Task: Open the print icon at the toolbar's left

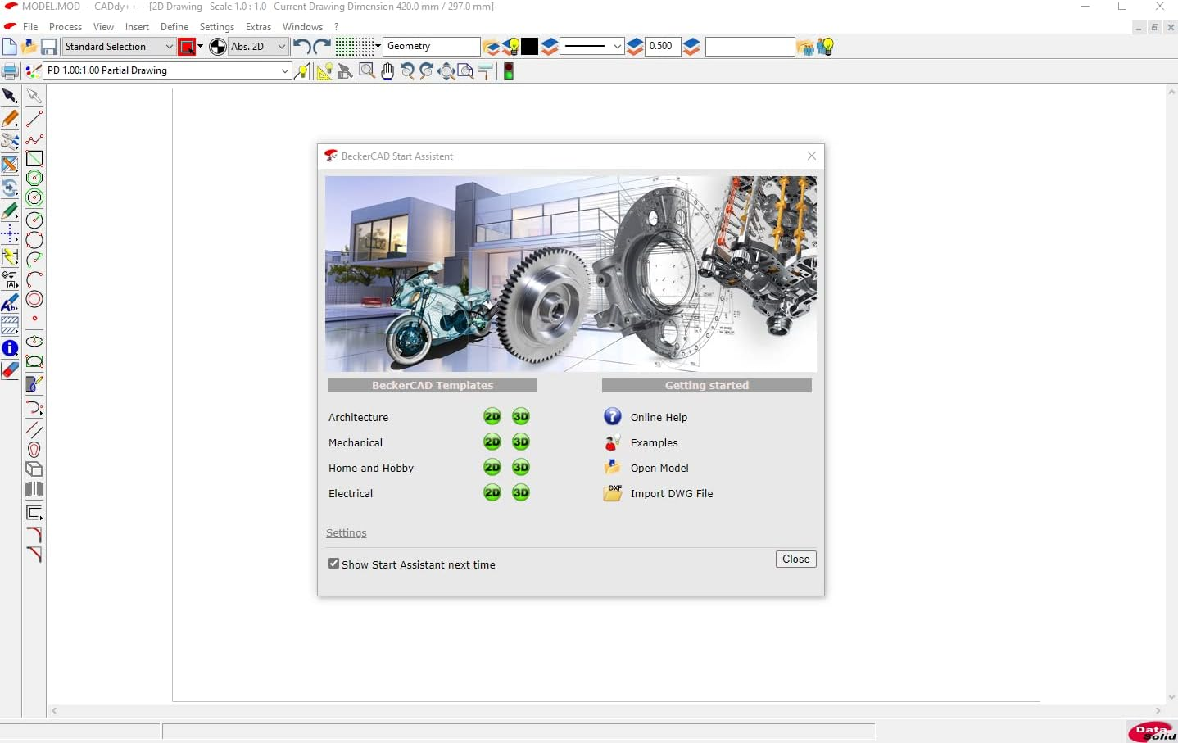Action: 9,71
